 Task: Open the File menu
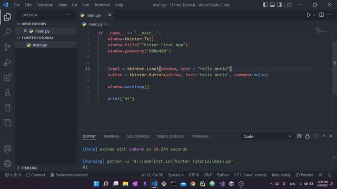coord(16,5)
